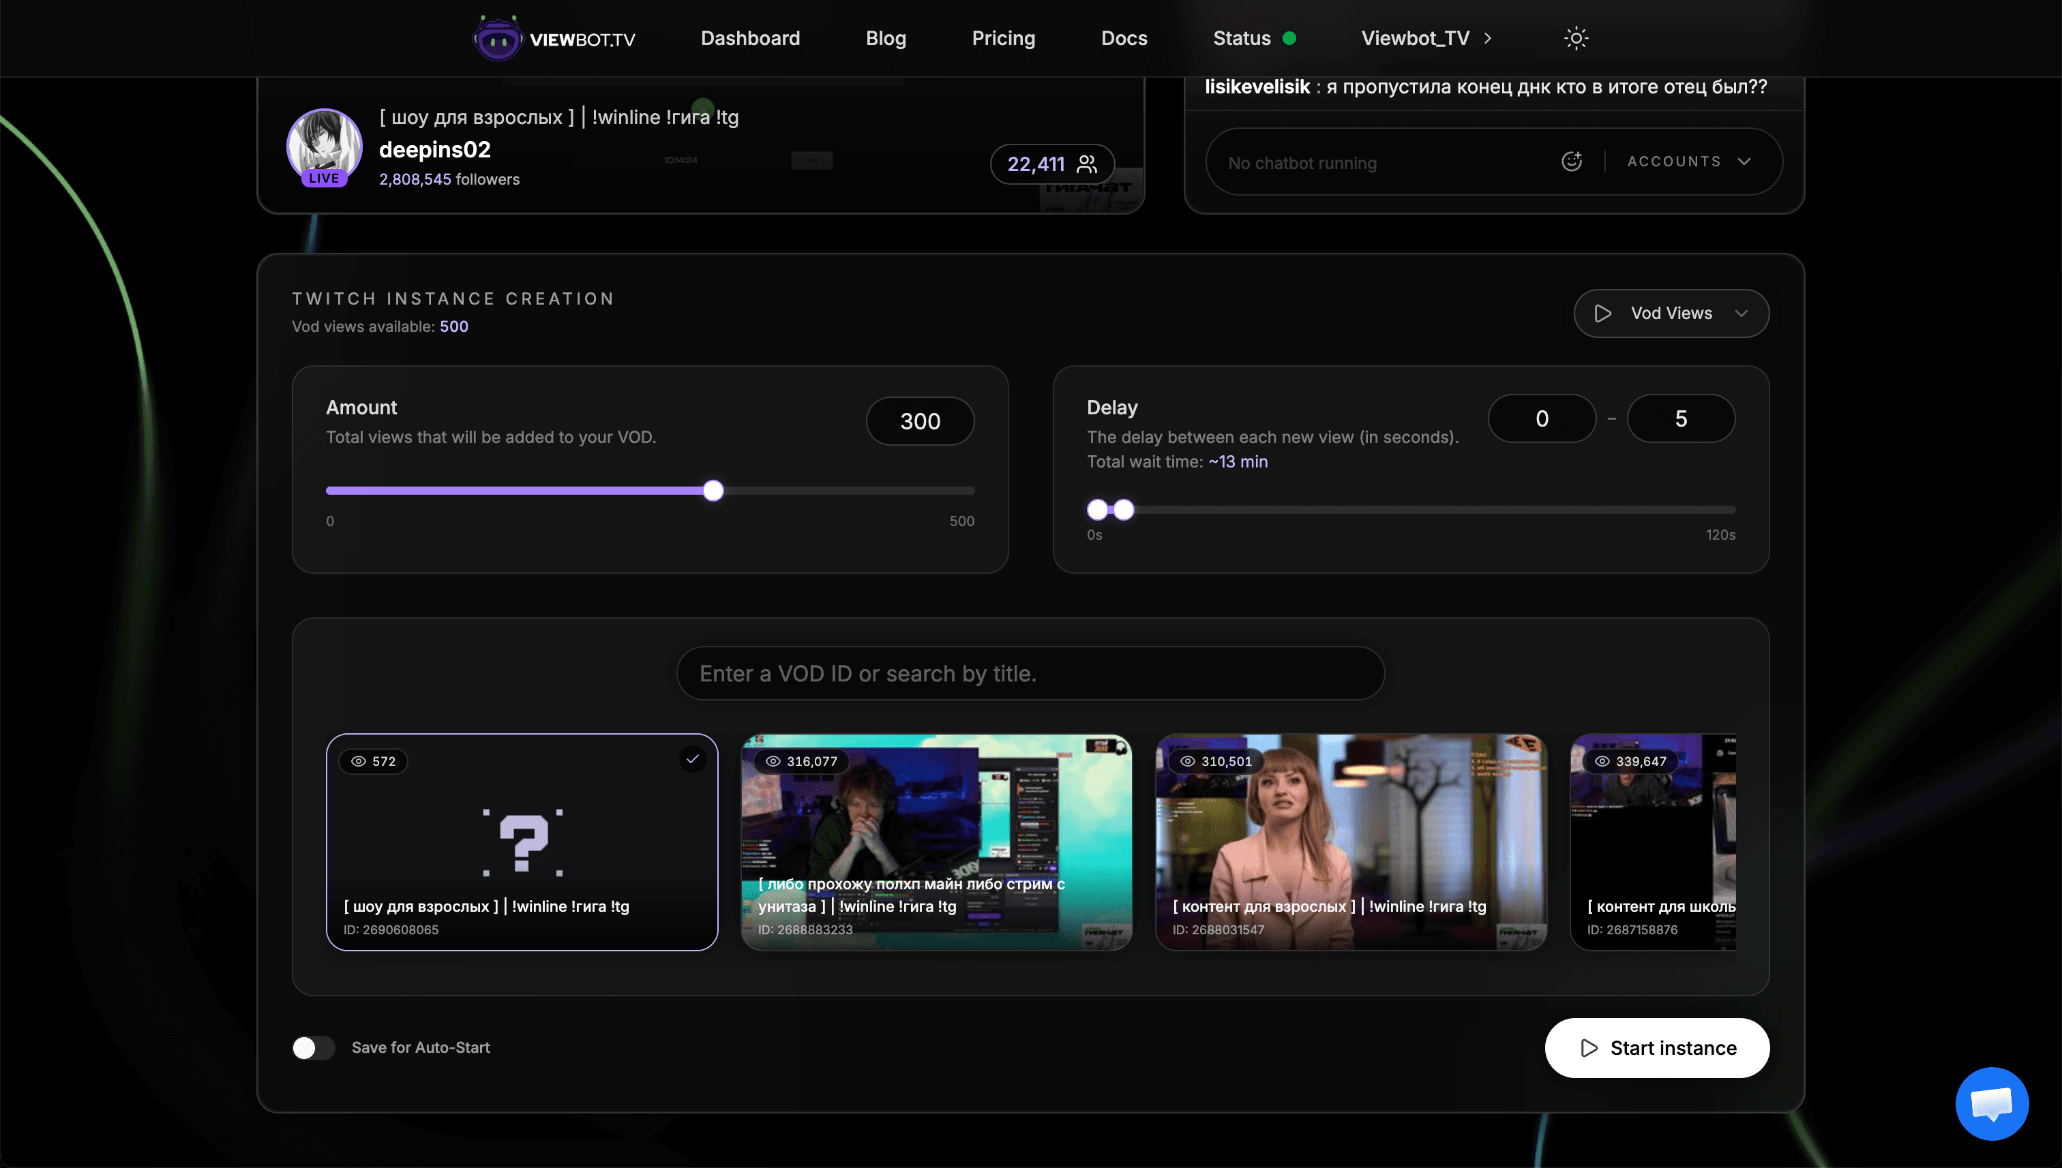Open the emoji picker in chatbot field
The height and width of the screenshot is (1168, 2062).
pos(1571,162)
